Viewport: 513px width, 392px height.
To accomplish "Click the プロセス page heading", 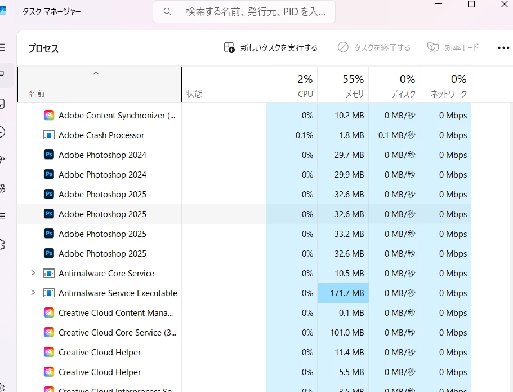I will (43, 49).
